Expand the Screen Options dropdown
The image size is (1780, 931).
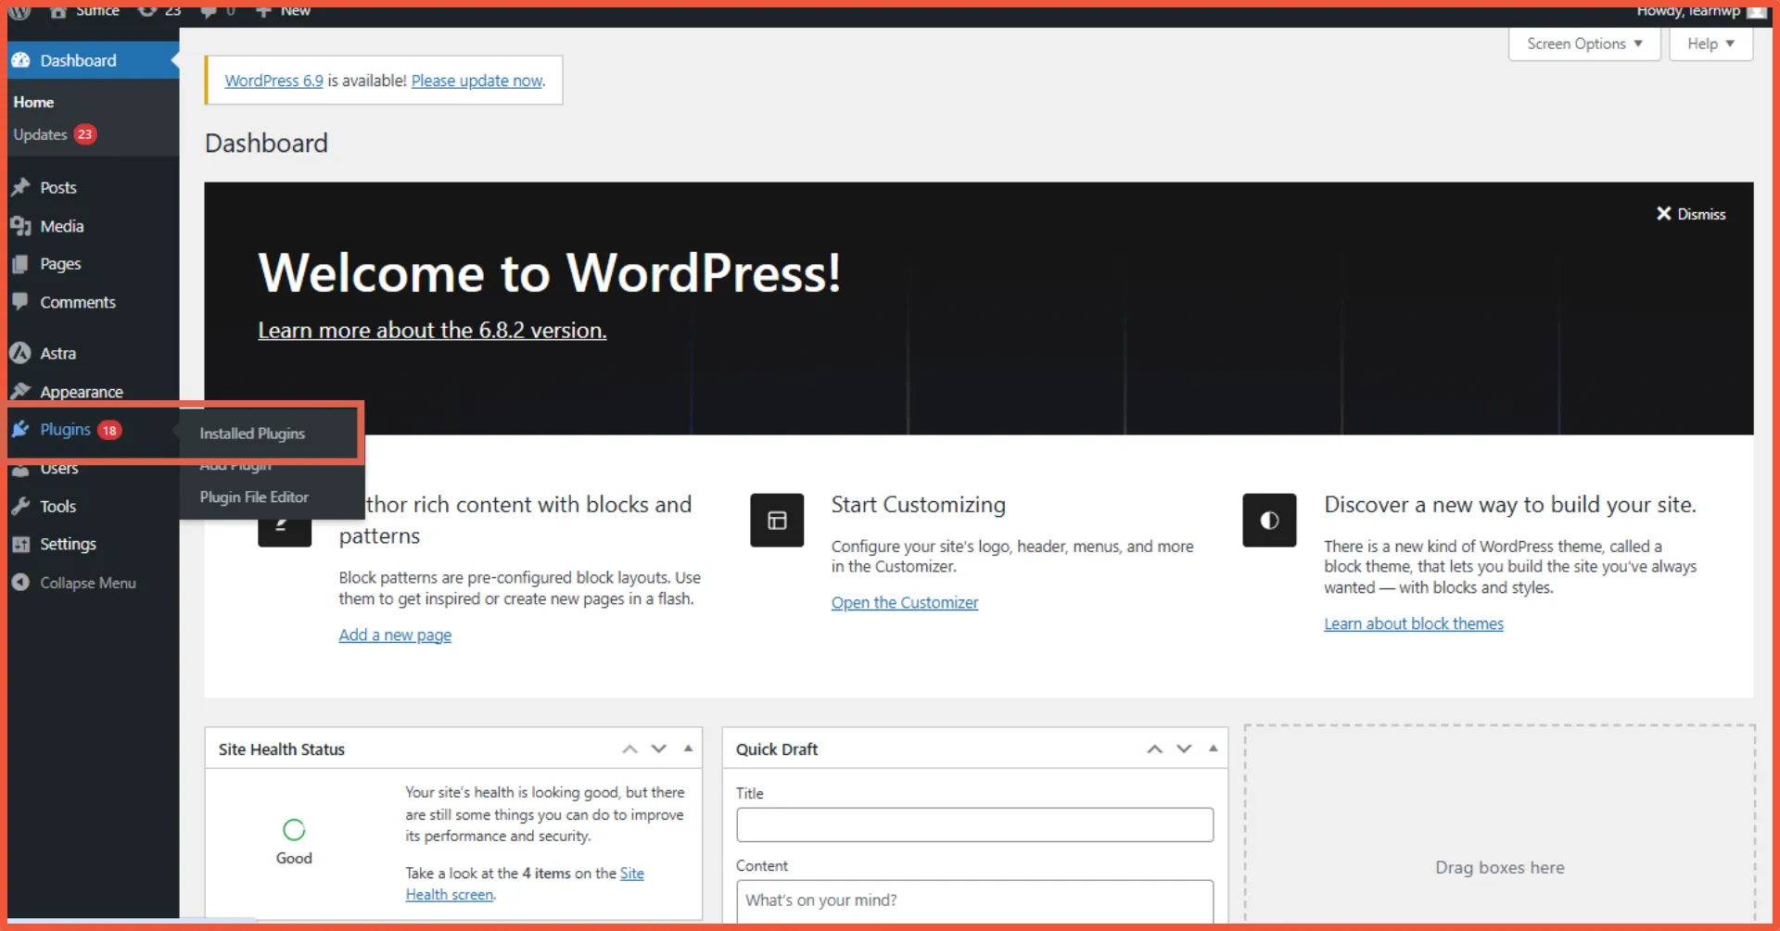[1583, 44]
